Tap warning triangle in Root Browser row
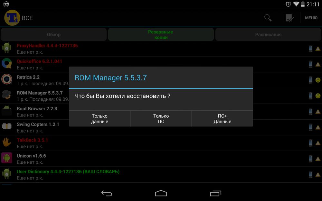322x201 pixels. [318, 112]
